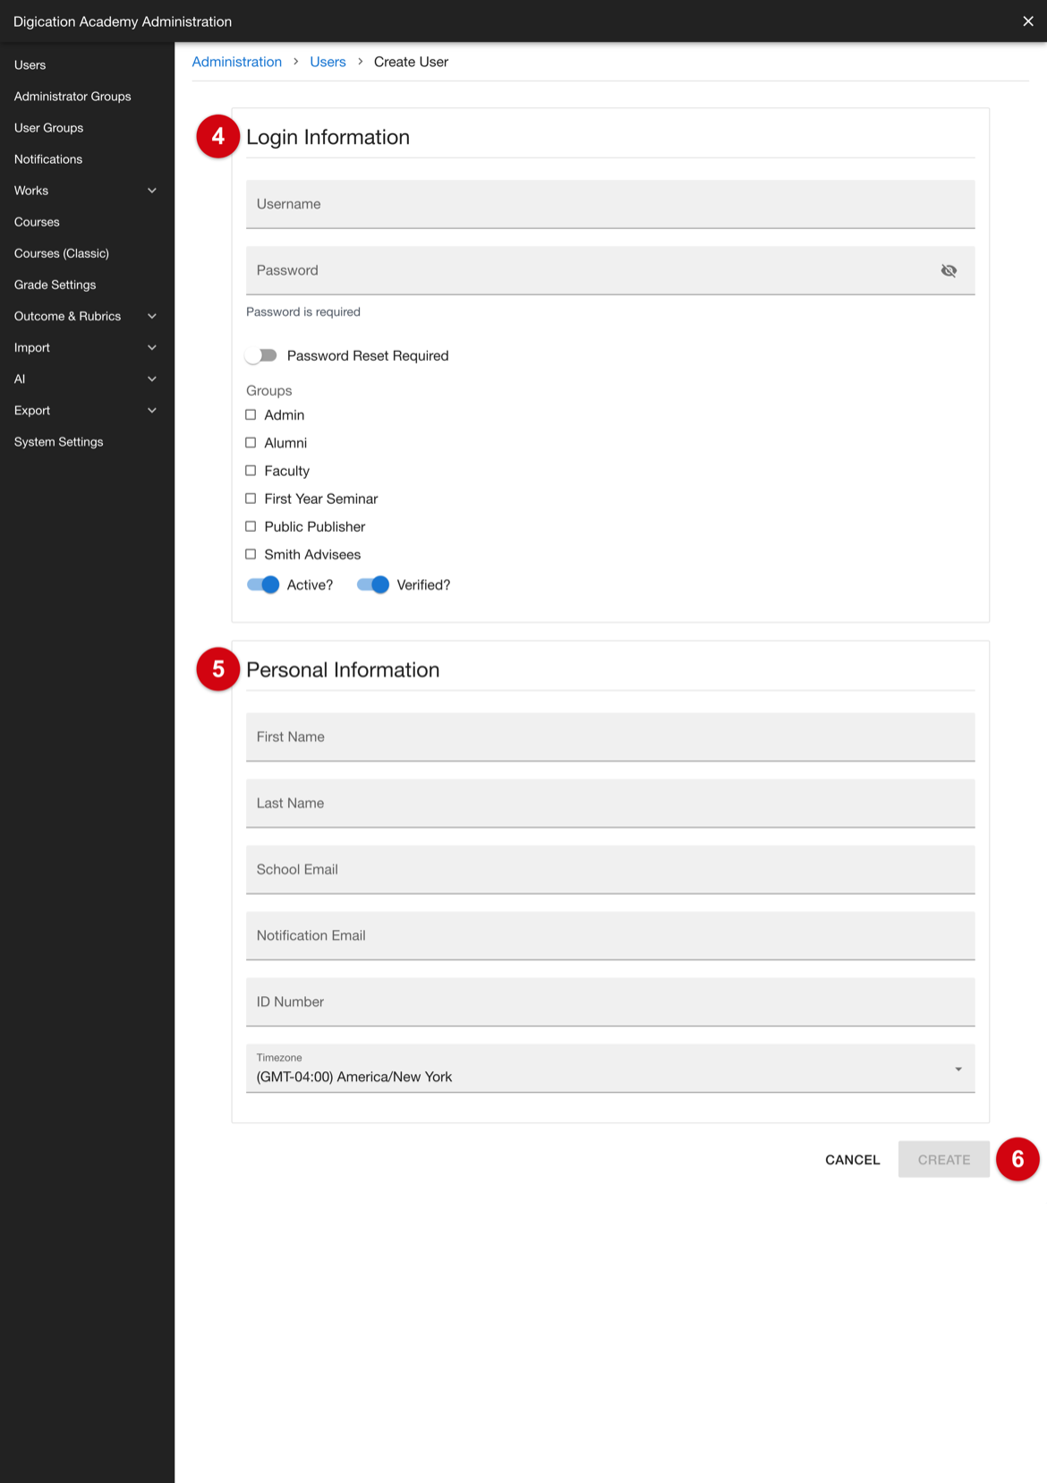Check the First Year Seminar checkbox
The image size is (1047, 1483).
click(251, 498)
